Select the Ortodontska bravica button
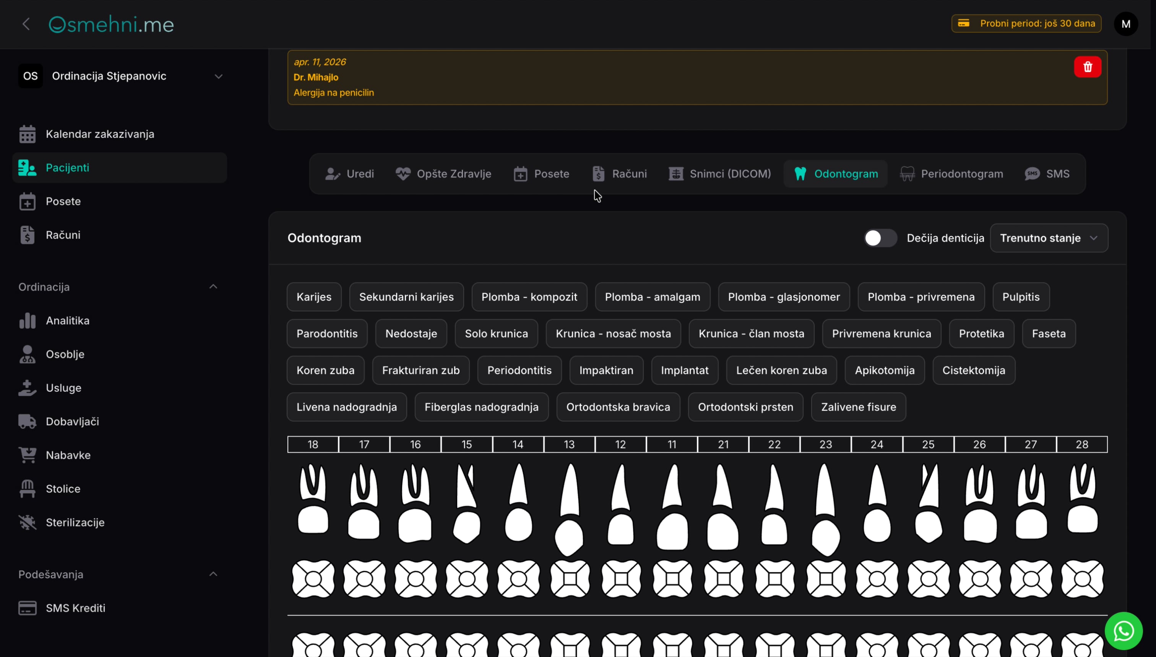The image size is (1156, 657). (x=618, y=407)
